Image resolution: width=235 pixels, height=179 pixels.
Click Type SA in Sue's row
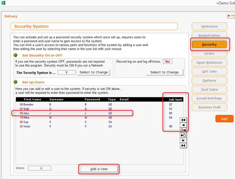110,122
